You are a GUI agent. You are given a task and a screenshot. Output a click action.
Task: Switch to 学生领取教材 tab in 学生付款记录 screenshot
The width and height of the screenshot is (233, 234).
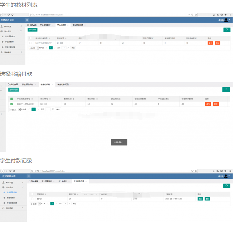pos(47,181)
